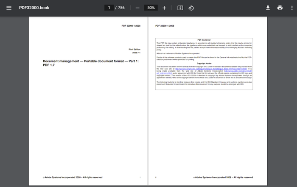
Task: Toggle fit to page icon
Action: click(x=180, y=8)
